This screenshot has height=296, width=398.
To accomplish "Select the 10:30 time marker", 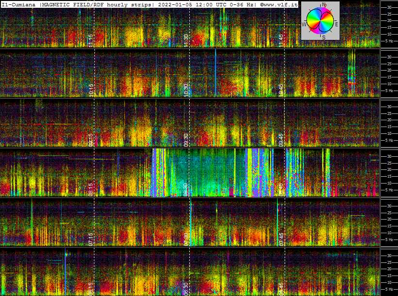I will (x=186, y=91).
